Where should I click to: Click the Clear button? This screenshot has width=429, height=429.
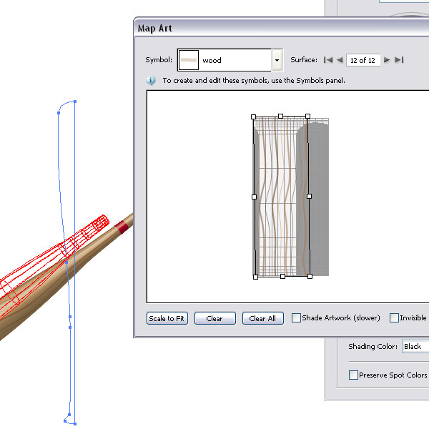215,318
